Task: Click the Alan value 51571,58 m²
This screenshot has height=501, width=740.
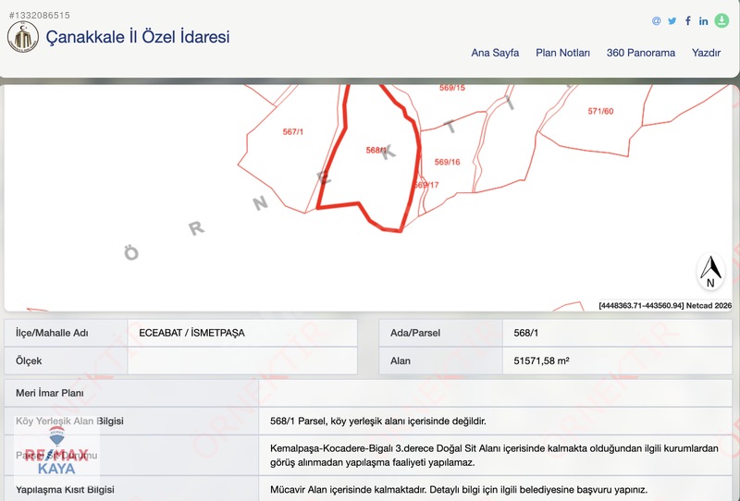Action: click(x=541, y=360)
